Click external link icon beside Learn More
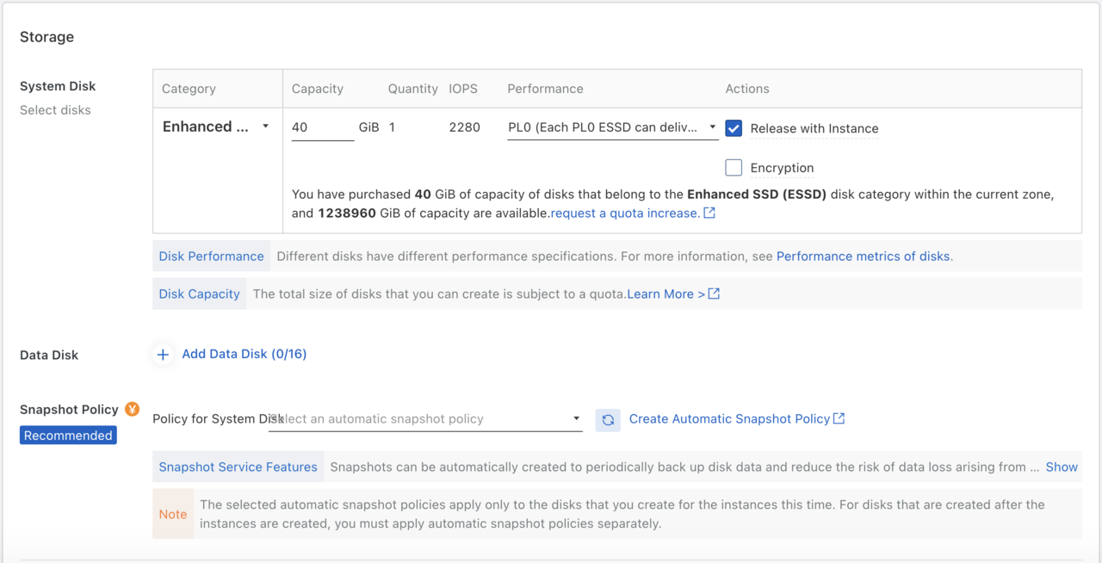The height and width of the screenshot is (563, 1102). [714, 294]
